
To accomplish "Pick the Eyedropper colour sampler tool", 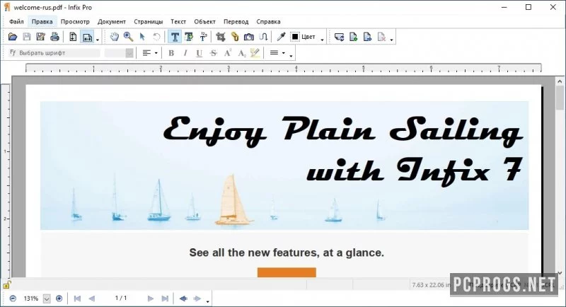I will tap(281, 37).
